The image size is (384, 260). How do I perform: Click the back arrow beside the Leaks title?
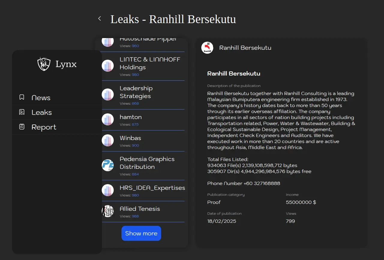[x=100, y=19]
